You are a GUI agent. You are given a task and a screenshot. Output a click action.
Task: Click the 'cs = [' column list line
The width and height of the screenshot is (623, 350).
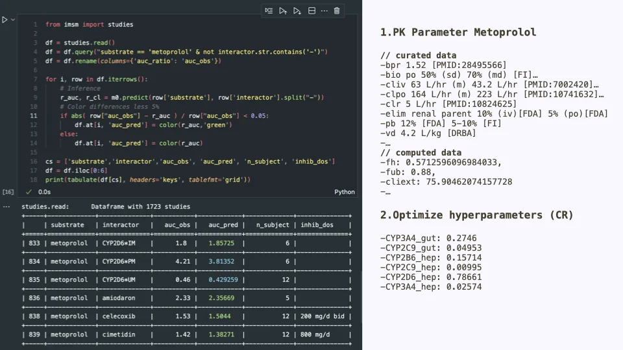pyautogui.click(x=190, y=161)
